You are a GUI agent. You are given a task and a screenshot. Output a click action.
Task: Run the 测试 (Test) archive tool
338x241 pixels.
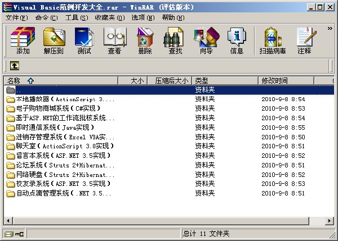pos(84,40)
